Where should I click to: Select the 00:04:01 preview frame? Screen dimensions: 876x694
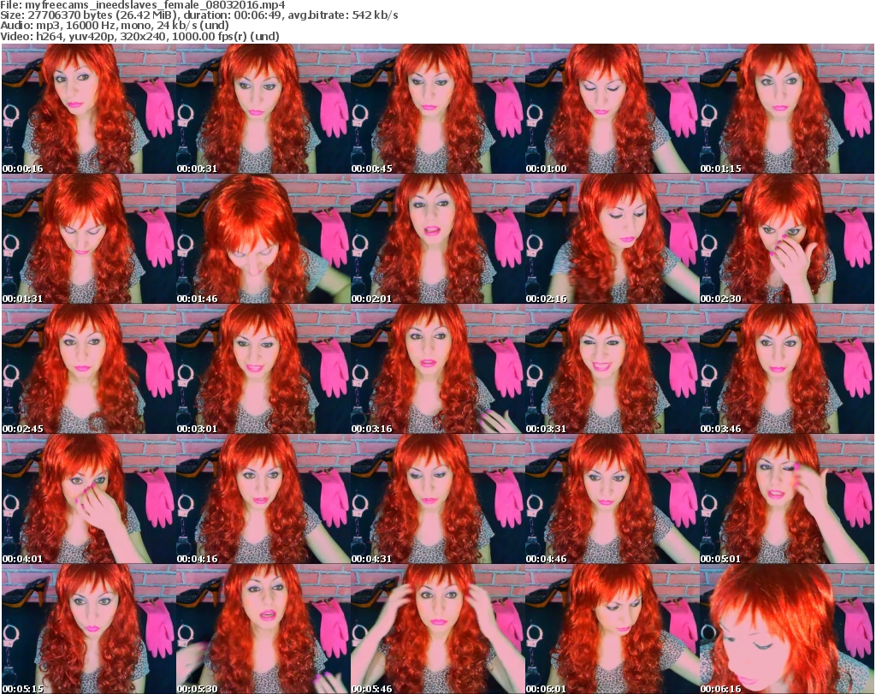click(88, 499)
